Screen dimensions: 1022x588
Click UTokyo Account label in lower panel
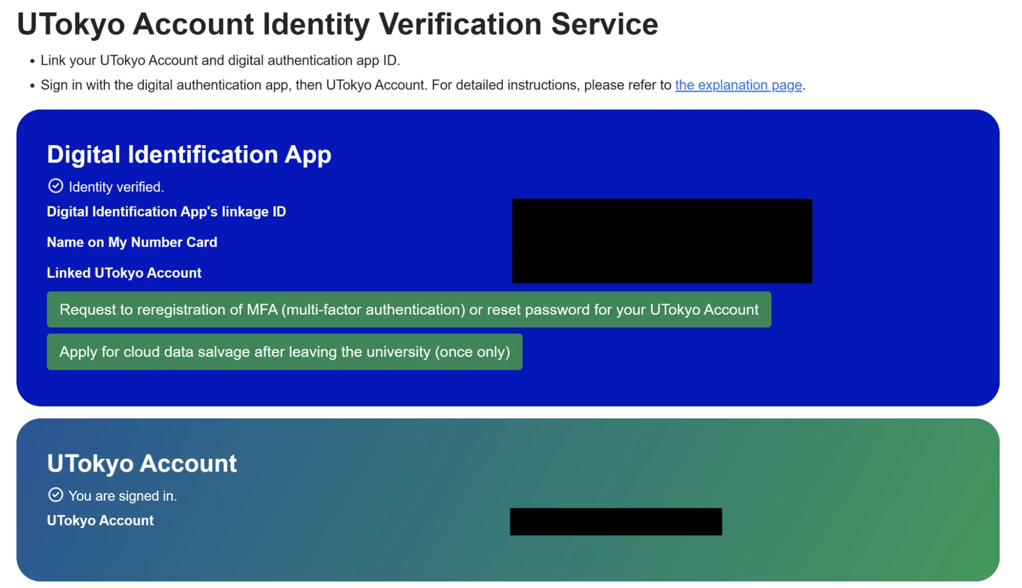[x=100, y=521]
